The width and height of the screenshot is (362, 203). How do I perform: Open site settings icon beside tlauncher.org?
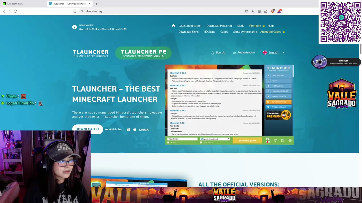coord(82,11)
